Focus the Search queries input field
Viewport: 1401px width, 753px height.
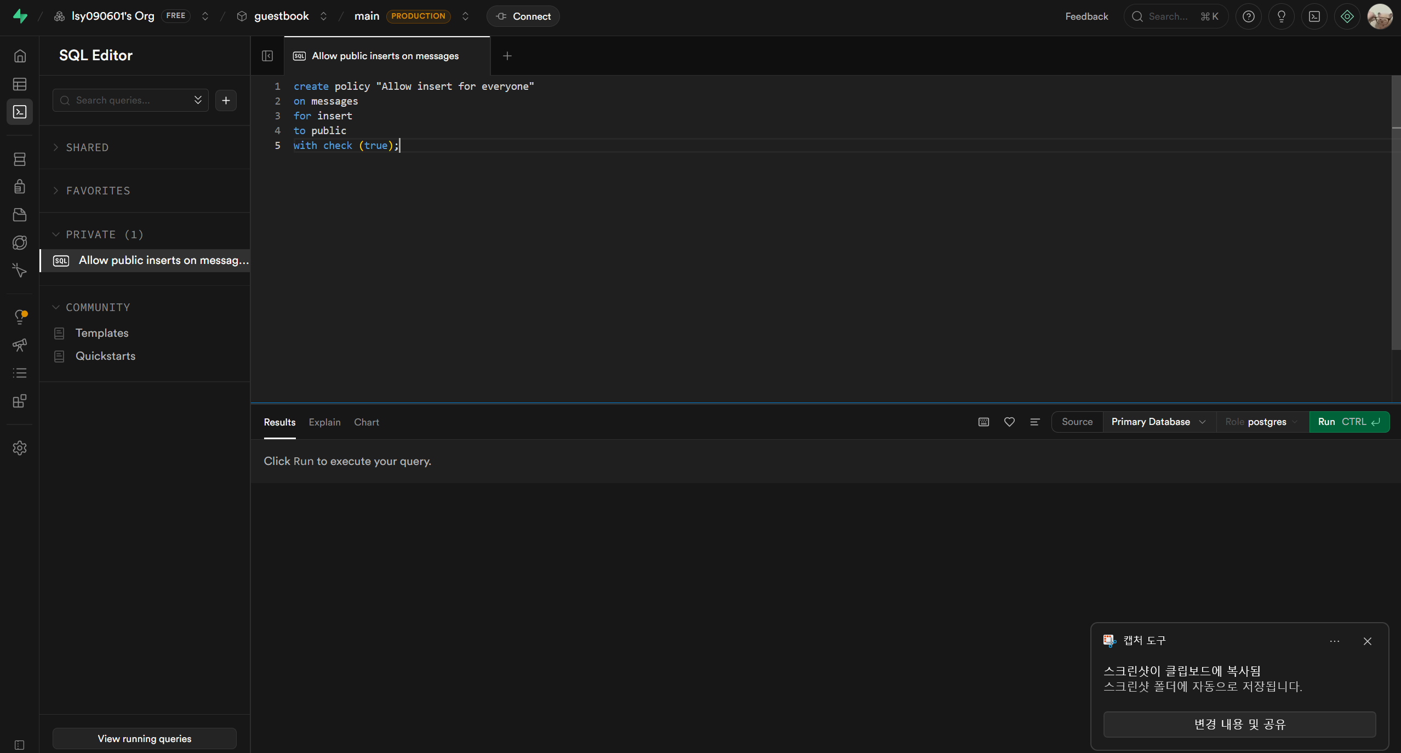tap(130, 100)
